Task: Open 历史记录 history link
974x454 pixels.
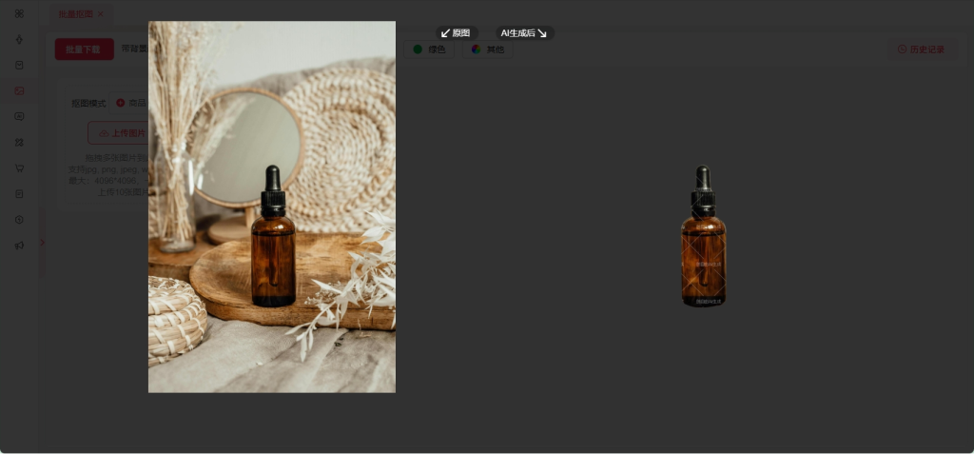Action: [921, 49]
